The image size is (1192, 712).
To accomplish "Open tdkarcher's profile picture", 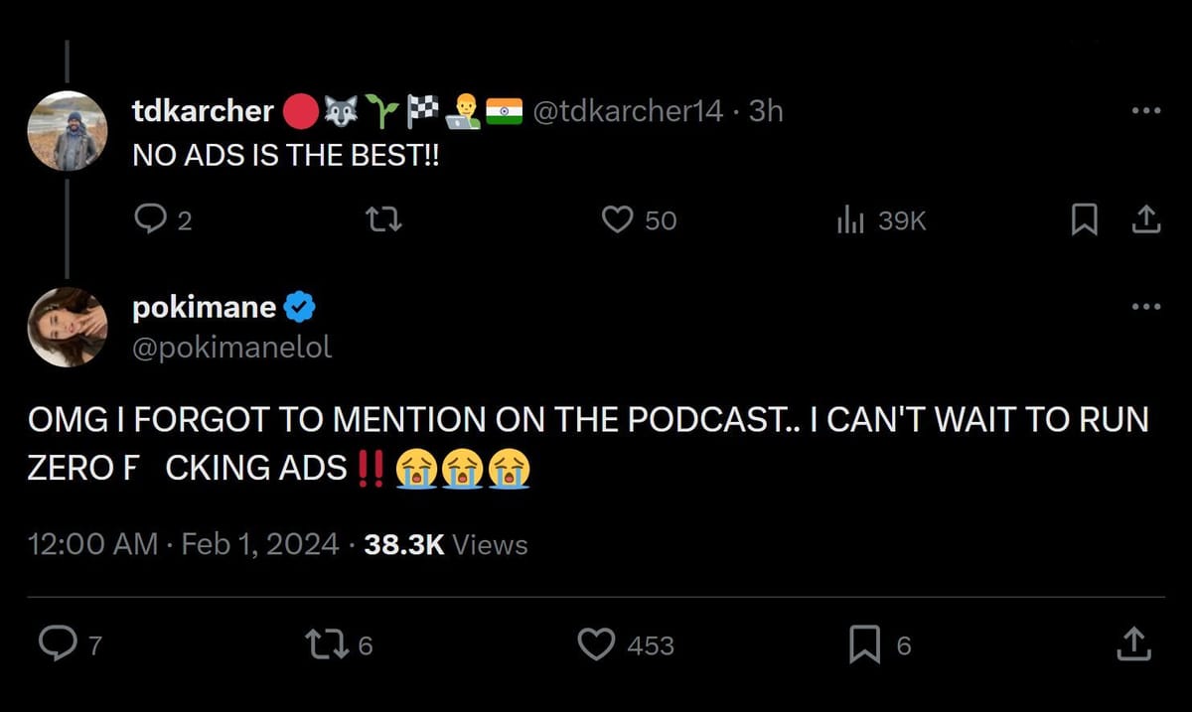I will [67, 131].
